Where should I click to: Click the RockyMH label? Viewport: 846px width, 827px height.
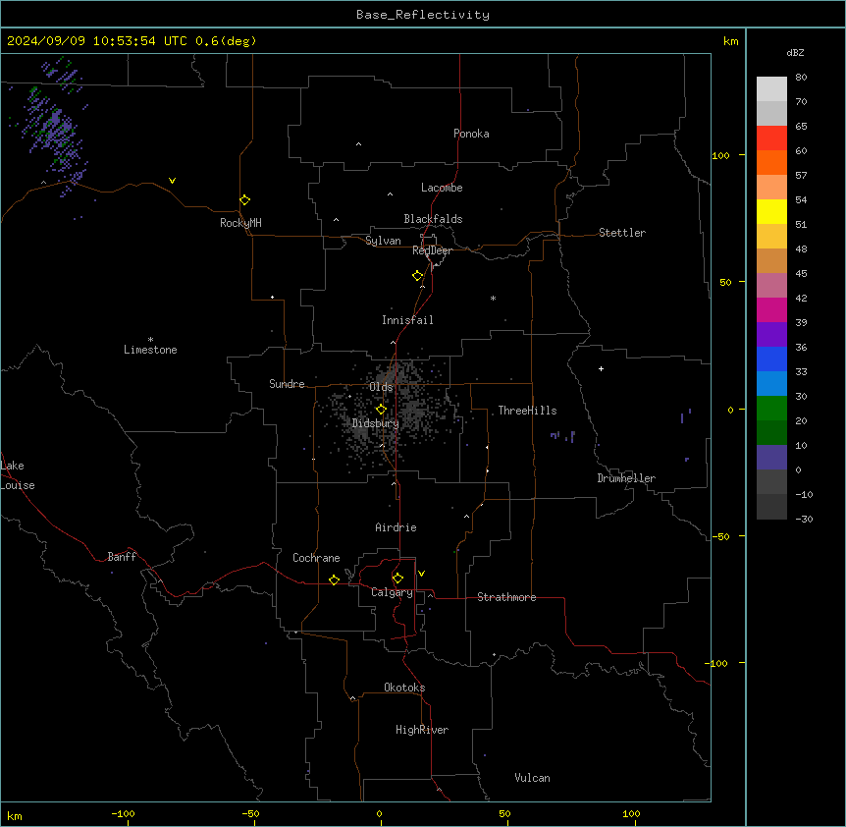coord(240,223)
